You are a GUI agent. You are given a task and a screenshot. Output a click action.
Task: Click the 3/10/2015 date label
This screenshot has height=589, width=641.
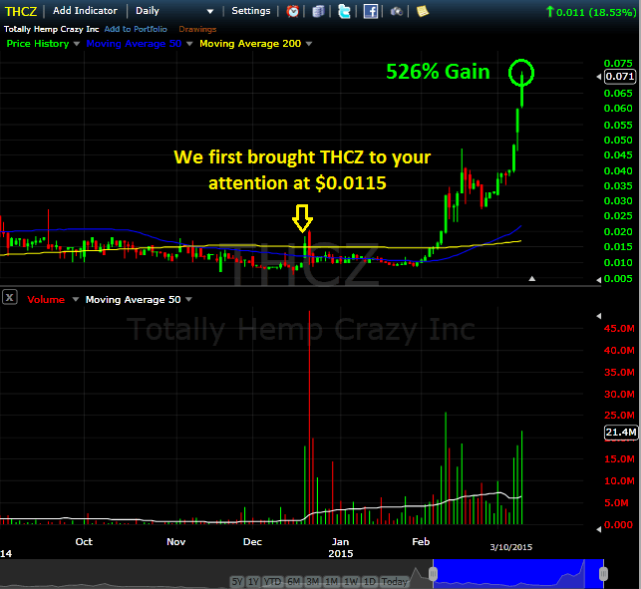[511, 547]
